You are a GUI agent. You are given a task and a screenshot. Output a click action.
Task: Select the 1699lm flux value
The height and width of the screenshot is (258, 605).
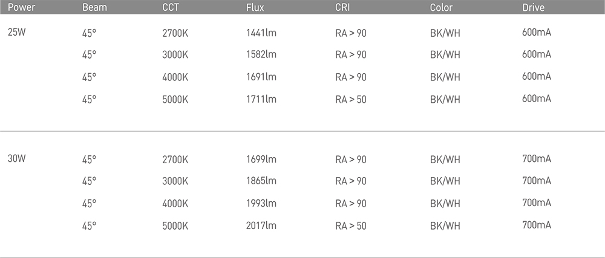click(261, 160)
